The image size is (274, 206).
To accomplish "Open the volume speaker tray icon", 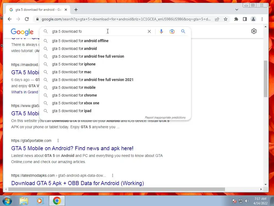I will 247,201.
